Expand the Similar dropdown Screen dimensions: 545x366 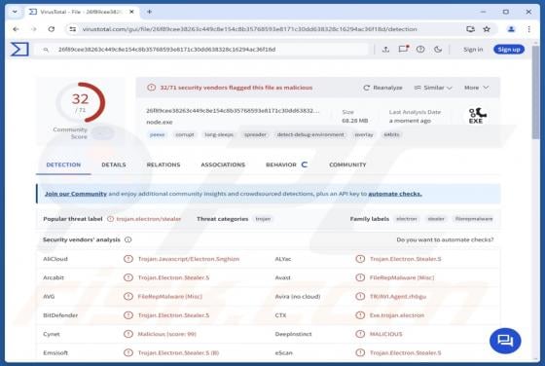pyautogui.click(x=433, y=88)
